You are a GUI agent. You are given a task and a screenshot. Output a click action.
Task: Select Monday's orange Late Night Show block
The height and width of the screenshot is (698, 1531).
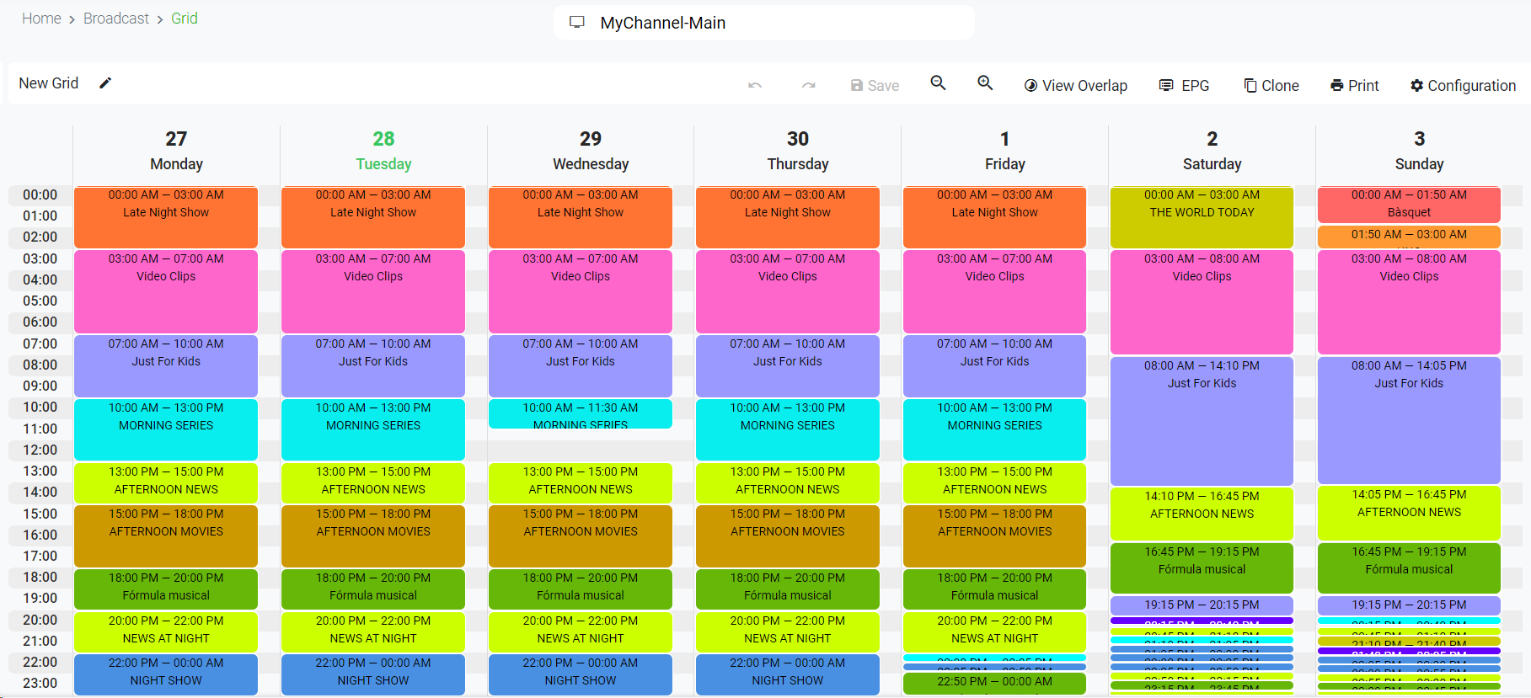pyautogui.click(x=166, y=217)
